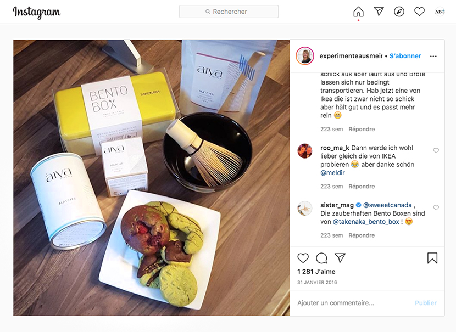Viewport: 456px width, 332px height.
Task: Open the three-dot post options menu
Action: 433,57
